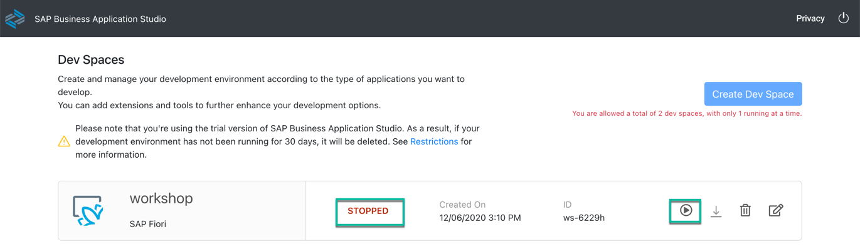Edit the workshop dev space
The image size is (860, 249).
(x=776, y=211)
